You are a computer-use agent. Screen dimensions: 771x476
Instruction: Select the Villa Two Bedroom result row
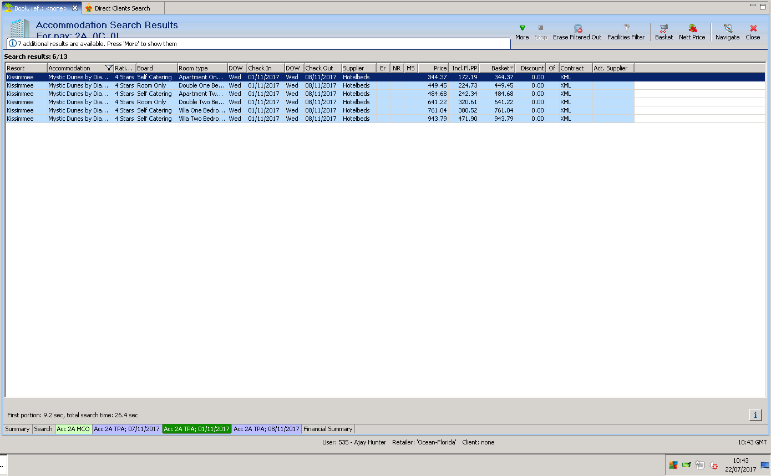coord(202,119)
